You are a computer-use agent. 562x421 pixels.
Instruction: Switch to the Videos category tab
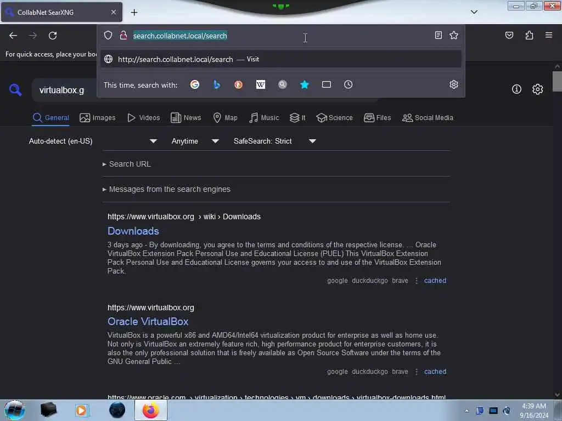click(144, 118)
